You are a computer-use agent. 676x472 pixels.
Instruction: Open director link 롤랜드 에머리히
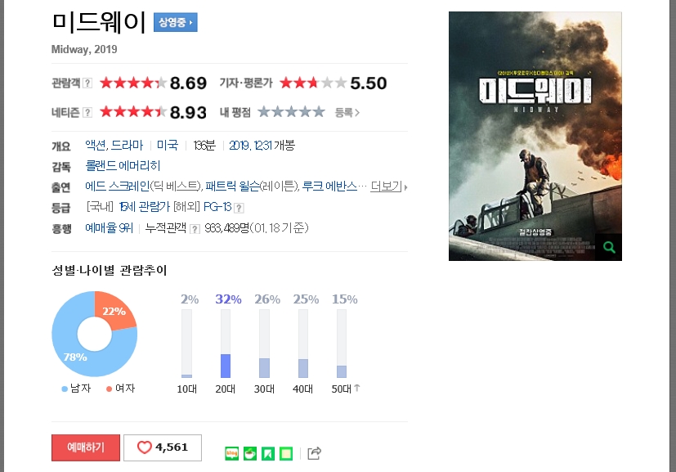(123, 166)
